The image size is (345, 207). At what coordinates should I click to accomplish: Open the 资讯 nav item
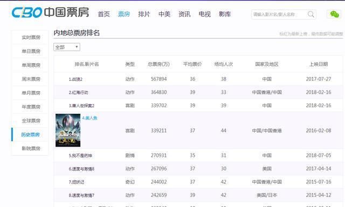pos(184,15)
